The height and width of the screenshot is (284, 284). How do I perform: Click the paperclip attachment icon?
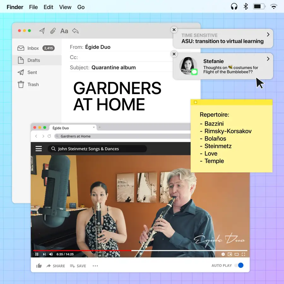(x=53, y=31)
